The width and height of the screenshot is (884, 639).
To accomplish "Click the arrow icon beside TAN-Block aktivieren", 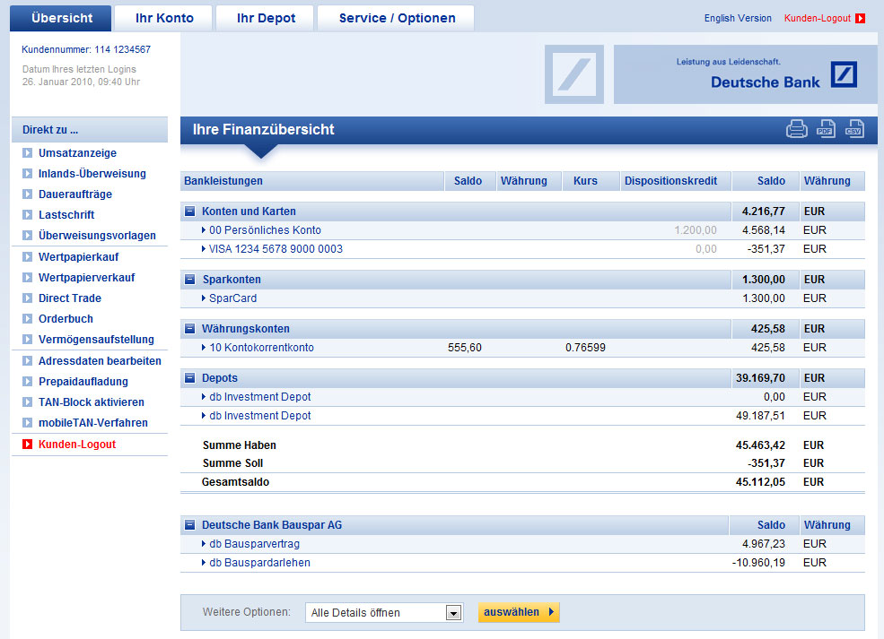I will (x=27, y=402).
